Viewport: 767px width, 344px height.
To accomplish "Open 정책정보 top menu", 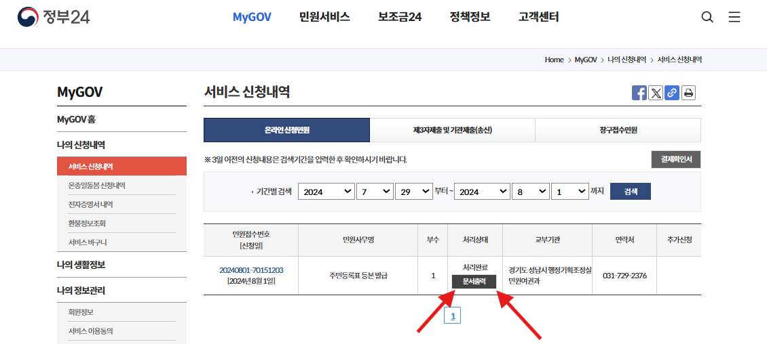I will pos(470,18).
